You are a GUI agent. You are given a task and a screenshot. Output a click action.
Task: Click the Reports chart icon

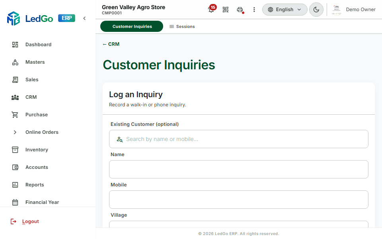[x=15, y=185]
